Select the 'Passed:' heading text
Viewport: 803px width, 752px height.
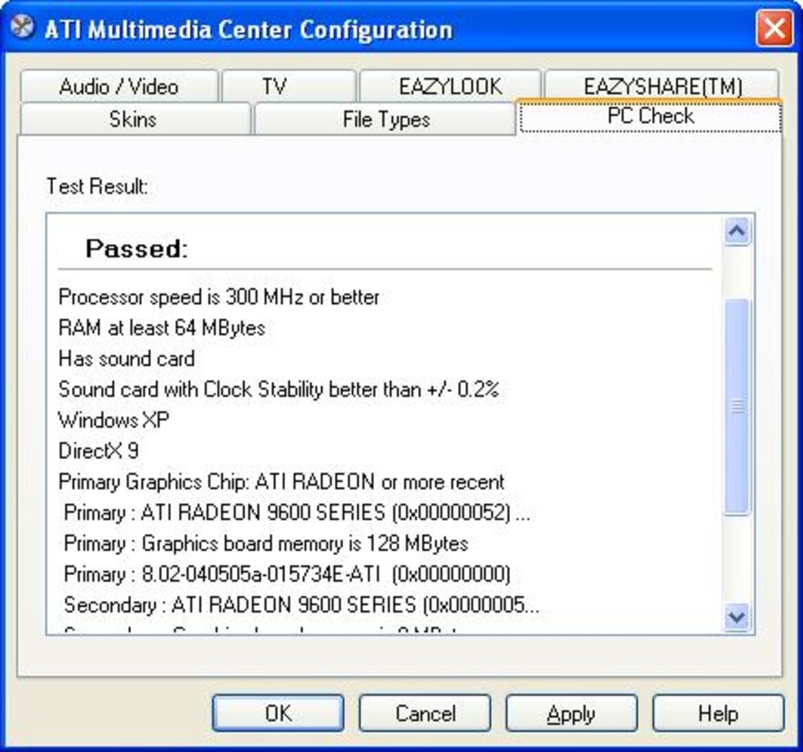pyautogui.click(x=137, y=249)
